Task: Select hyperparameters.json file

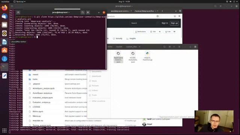Action: click(118, 57)
